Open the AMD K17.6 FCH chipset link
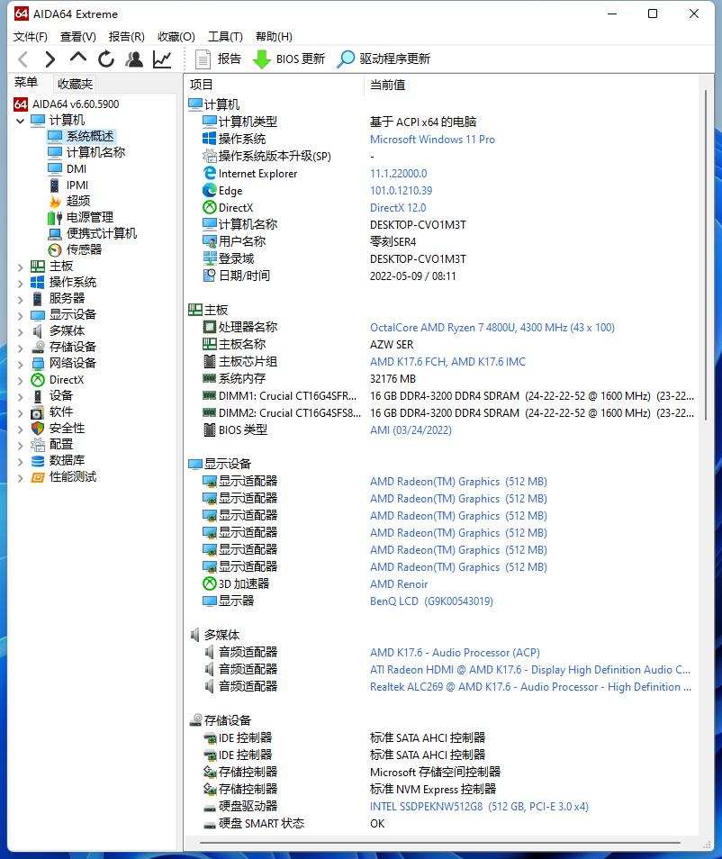 pos(447,362)
